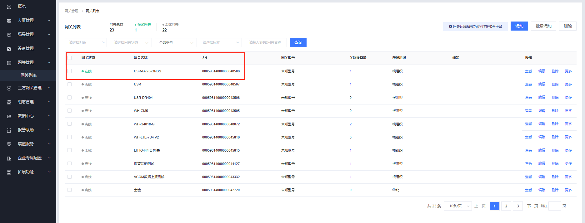This screenshot has width=585, height=223.
Task: Open the 请选择组织 organization dropdown
Action: coord(86,42)
